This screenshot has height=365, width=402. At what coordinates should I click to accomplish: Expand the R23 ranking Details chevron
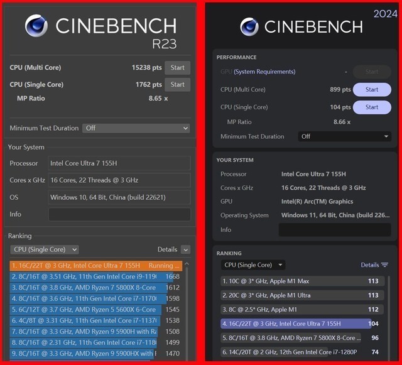pos(185,250)
